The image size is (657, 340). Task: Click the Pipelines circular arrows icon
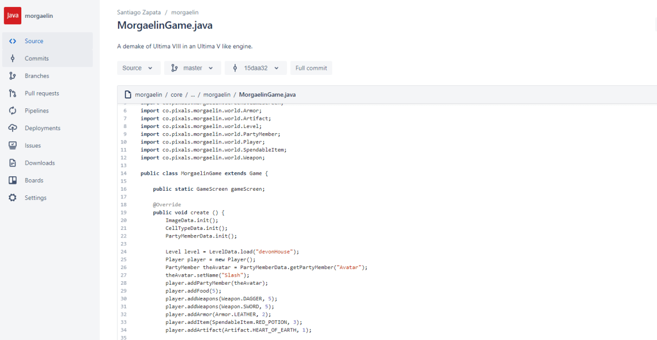point(13,111)
